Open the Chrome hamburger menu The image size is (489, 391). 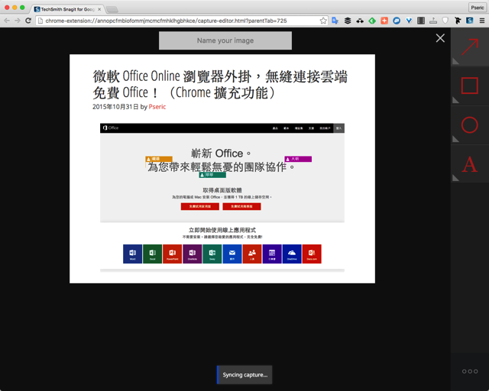tap(482, 21)
